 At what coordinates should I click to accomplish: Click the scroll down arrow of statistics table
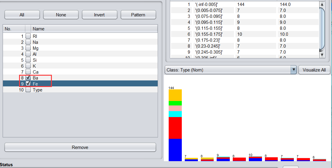click(322, 55)
